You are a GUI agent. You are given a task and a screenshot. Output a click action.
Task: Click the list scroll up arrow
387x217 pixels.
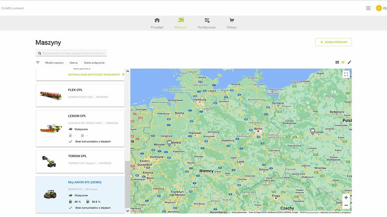127,71
